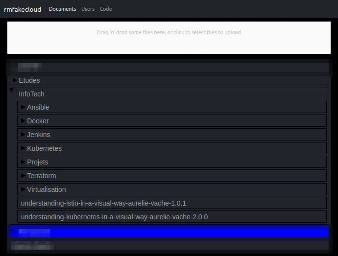Open the Code tab
Viewport: 338px width, 256px height.
[106, 9]
